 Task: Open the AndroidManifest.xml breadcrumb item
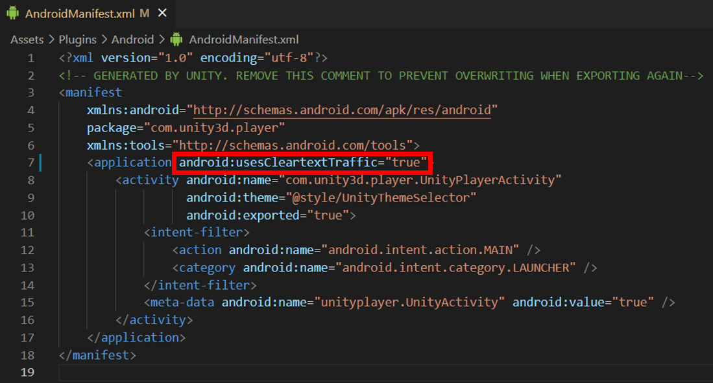(x=244, y=40)
